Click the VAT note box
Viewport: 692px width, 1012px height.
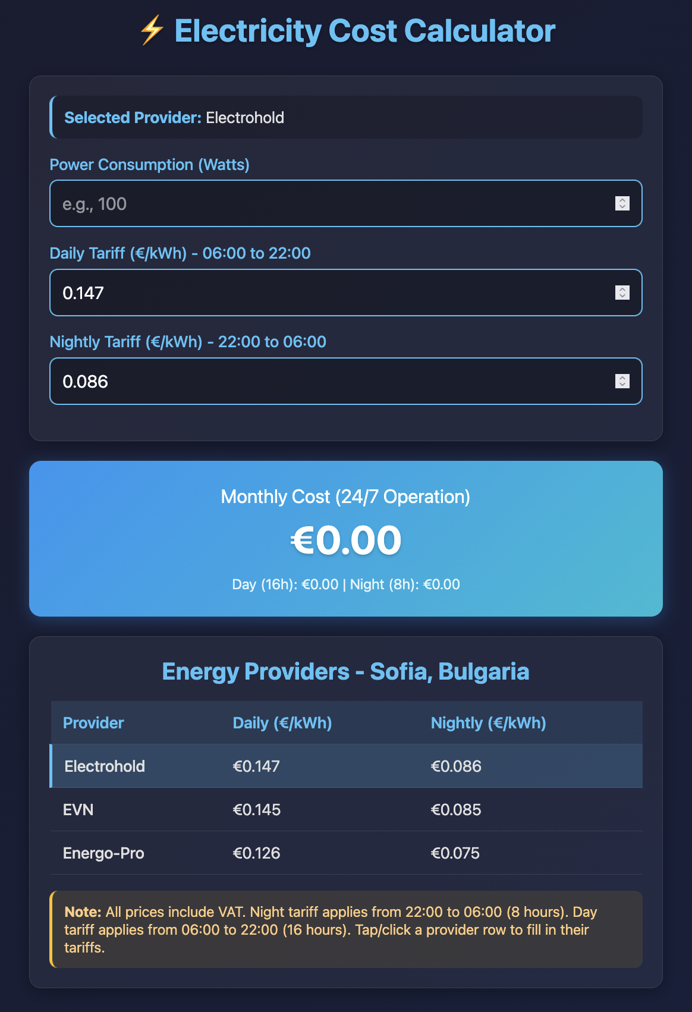click(346, 929)
